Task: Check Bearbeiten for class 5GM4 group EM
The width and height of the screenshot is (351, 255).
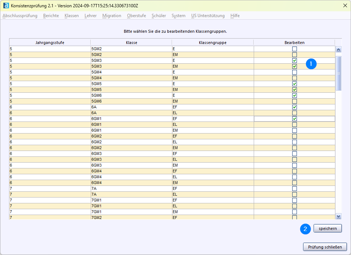Action: click(295, 78)
